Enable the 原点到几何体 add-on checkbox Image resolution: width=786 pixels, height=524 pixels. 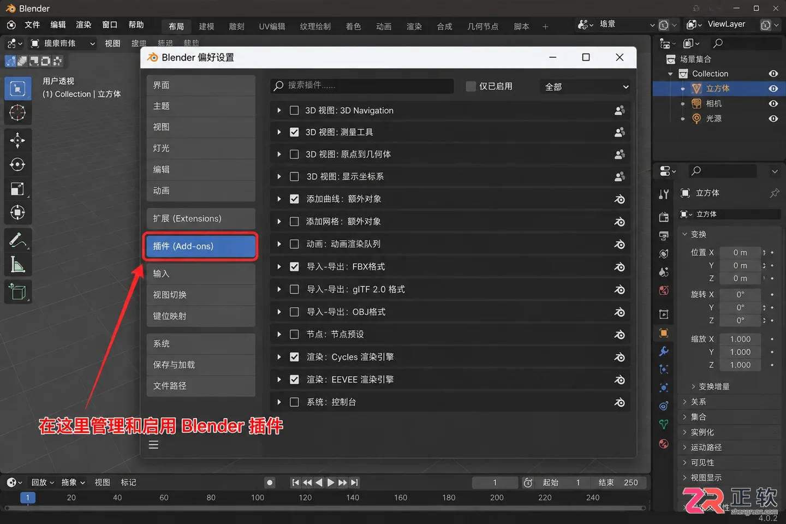tap(294, 154)
